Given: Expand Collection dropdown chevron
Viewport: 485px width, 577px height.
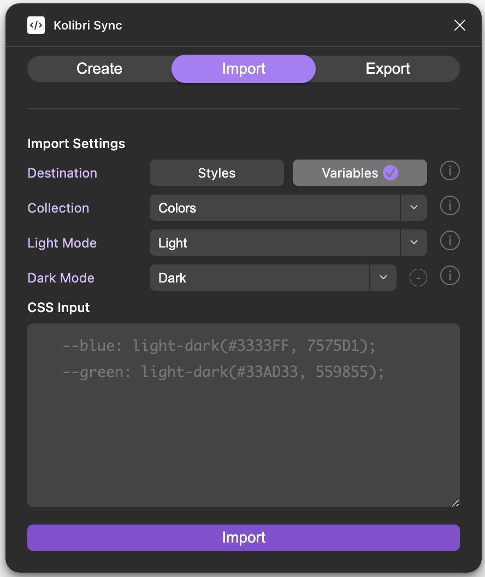Looking at the screenshot, I should tap(413, 208).
